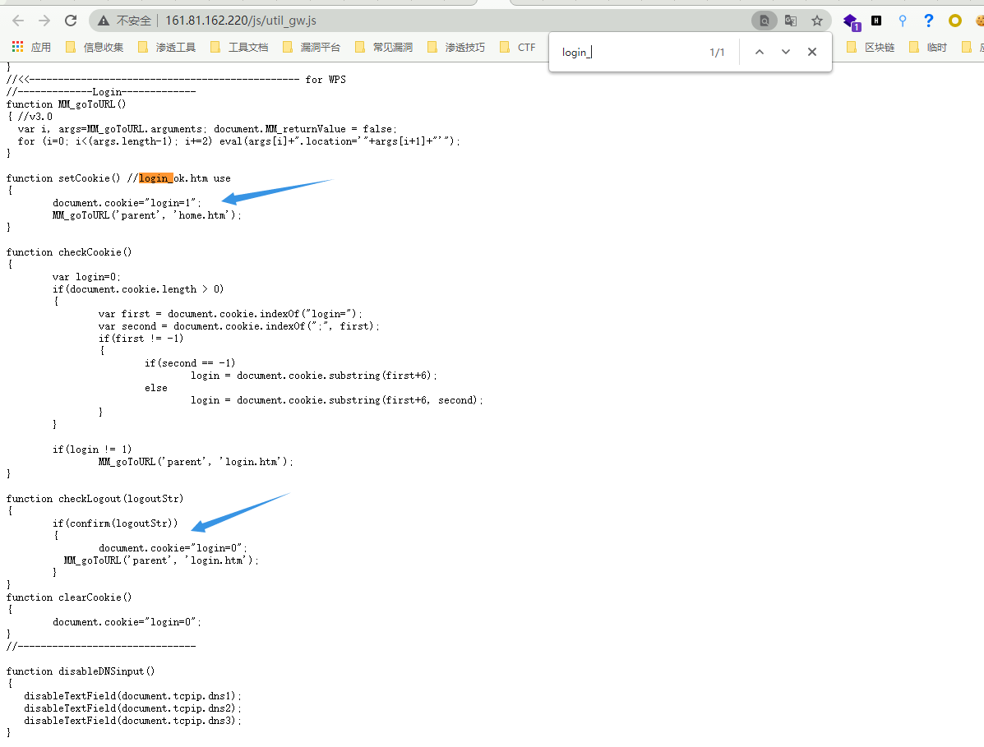984x747 pixels.
Task: Click the browser back arrow
Action: (x=18, y=21)
